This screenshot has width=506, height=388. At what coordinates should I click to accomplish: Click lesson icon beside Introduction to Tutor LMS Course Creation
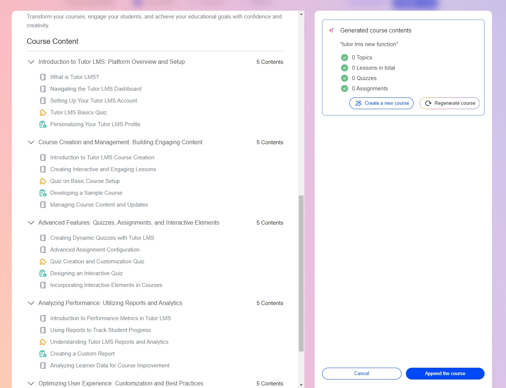point(43,157)
